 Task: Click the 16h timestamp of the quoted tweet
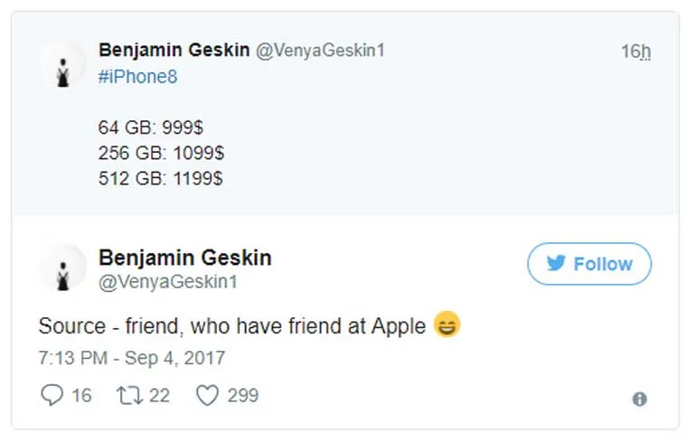[635, 52]
